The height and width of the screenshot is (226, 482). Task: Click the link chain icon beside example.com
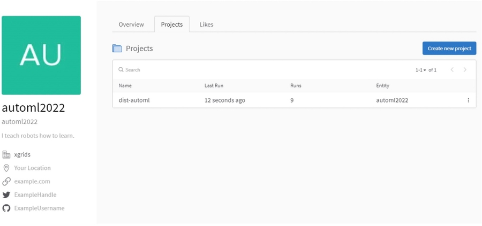click(x=6, y=181)
